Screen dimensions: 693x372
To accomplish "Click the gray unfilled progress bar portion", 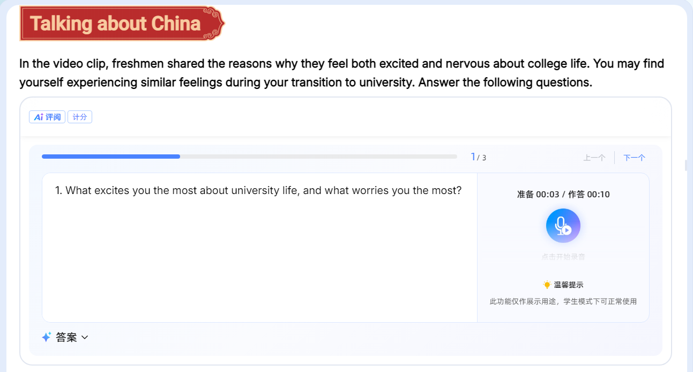I will [x=318, y=157].
